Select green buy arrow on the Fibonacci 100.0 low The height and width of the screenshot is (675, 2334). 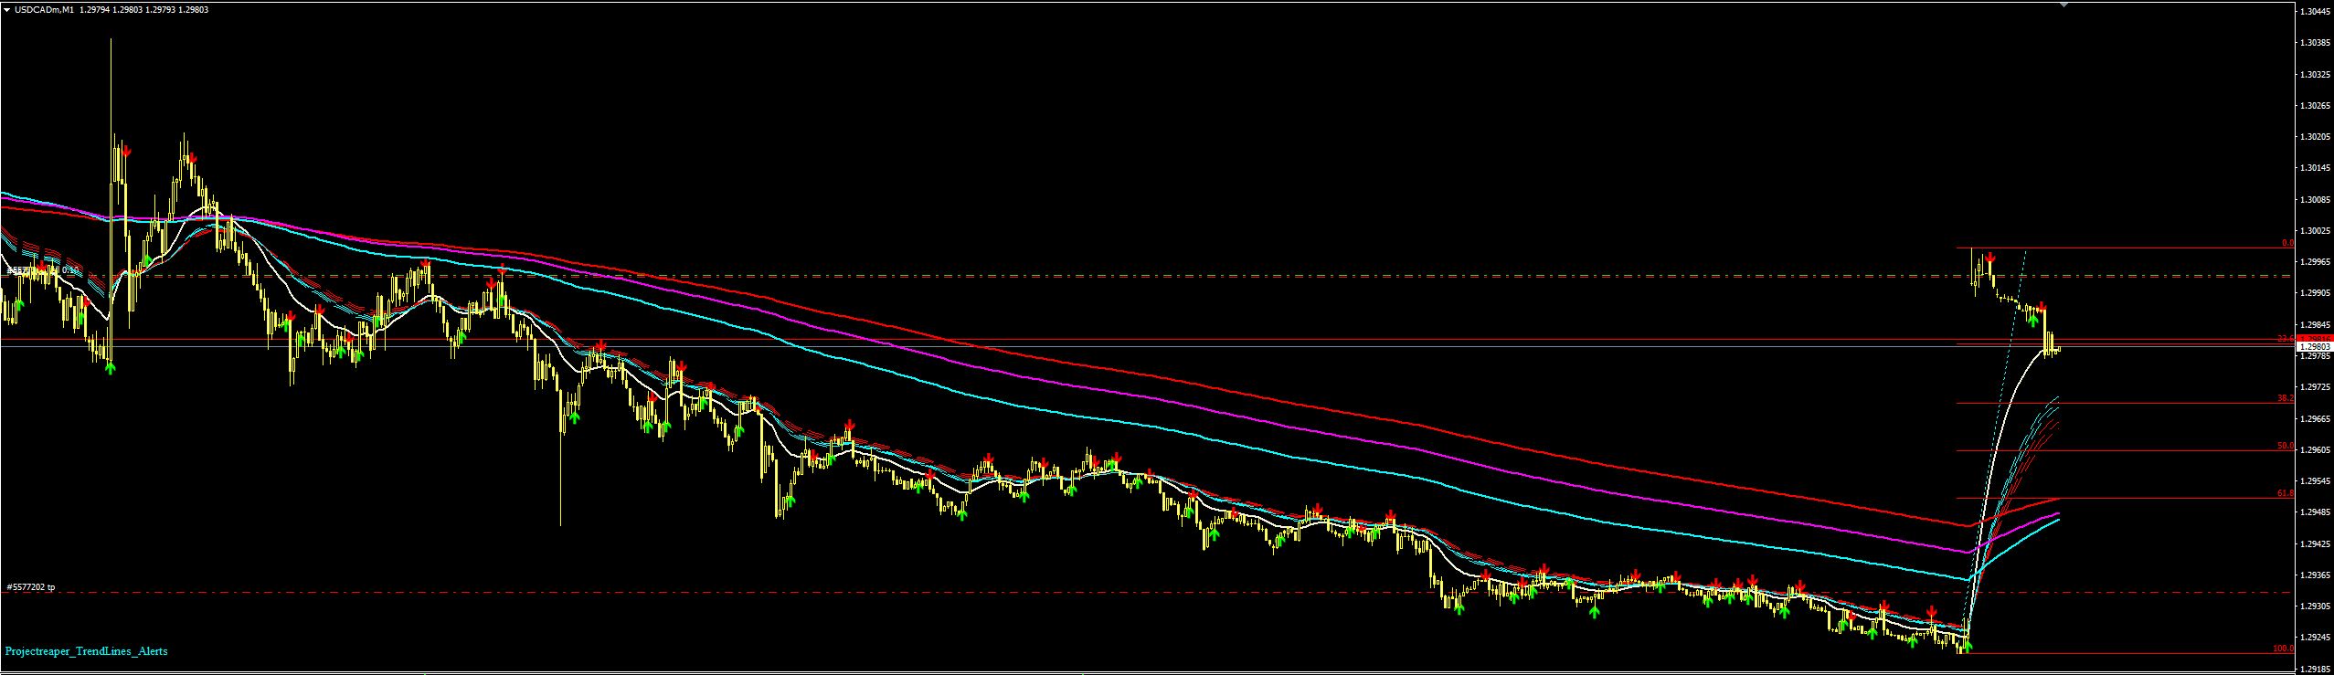(1967, 646)
